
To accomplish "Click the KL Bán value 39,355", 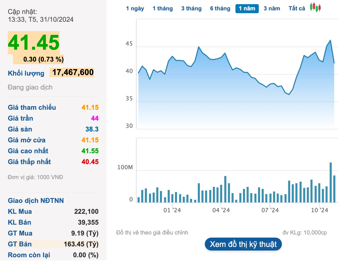I will 88,222.
